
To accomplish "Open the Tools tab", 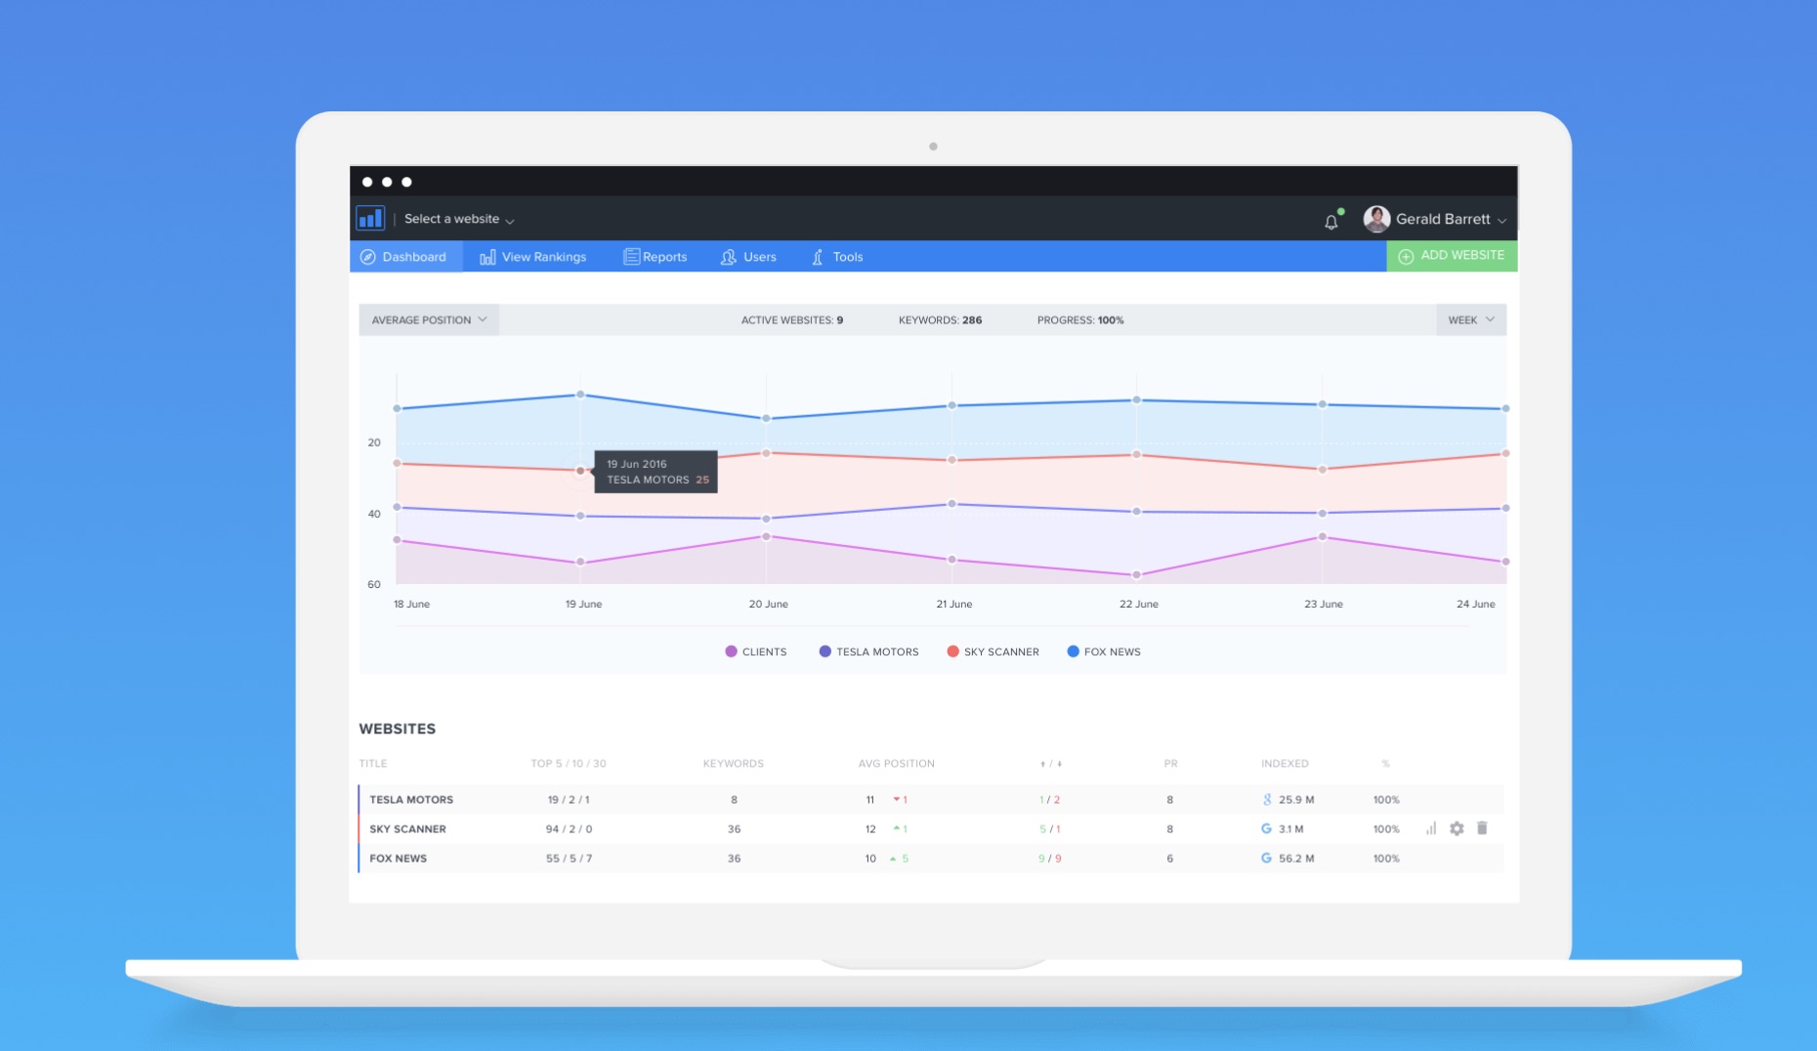I will [x=837, y=257].
